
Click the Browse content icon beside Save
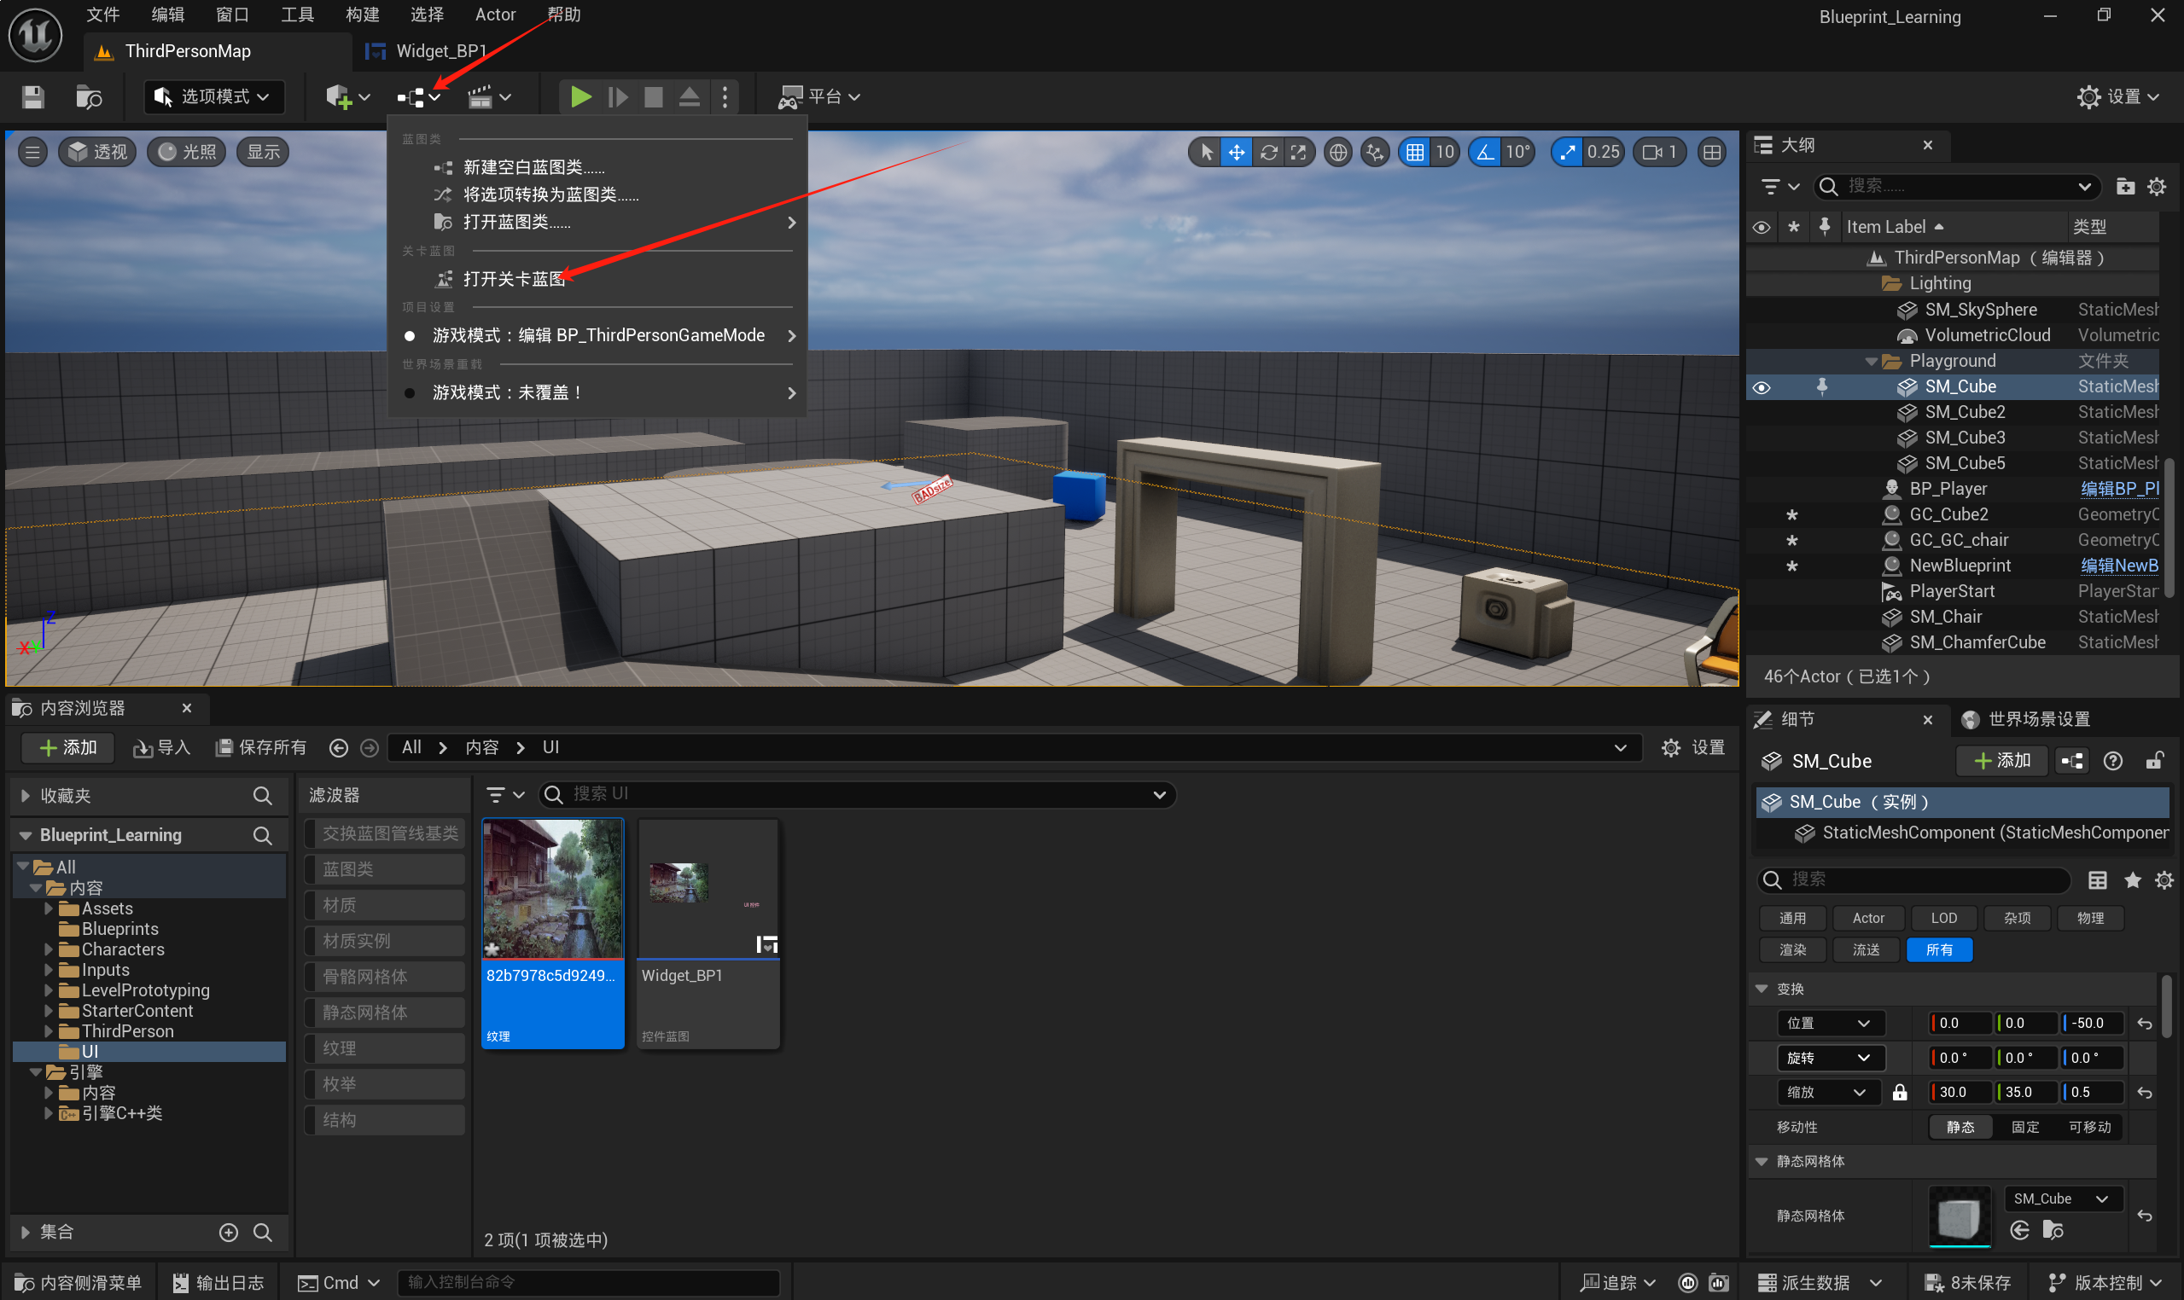89,97
